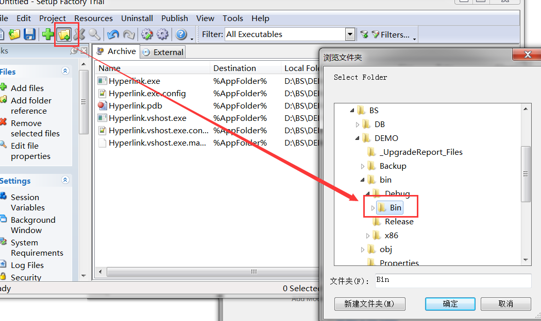Switch to the Archive tab
This screenshot has height=321, width=541.
point(116,51)
